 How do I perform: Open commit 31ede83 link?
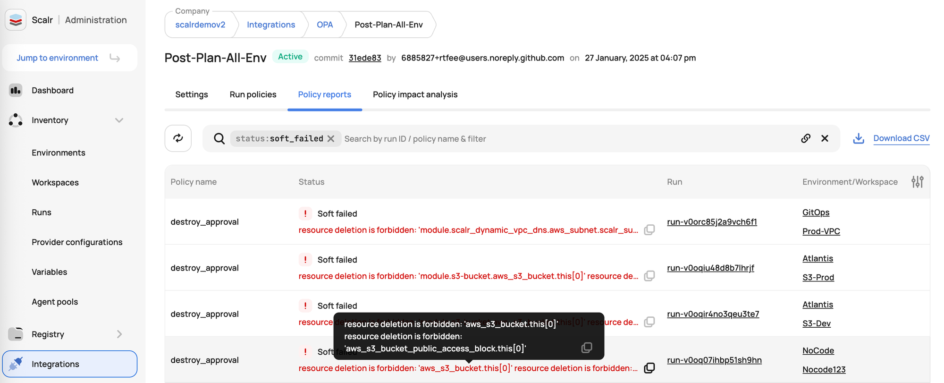(x=365, y=58)
